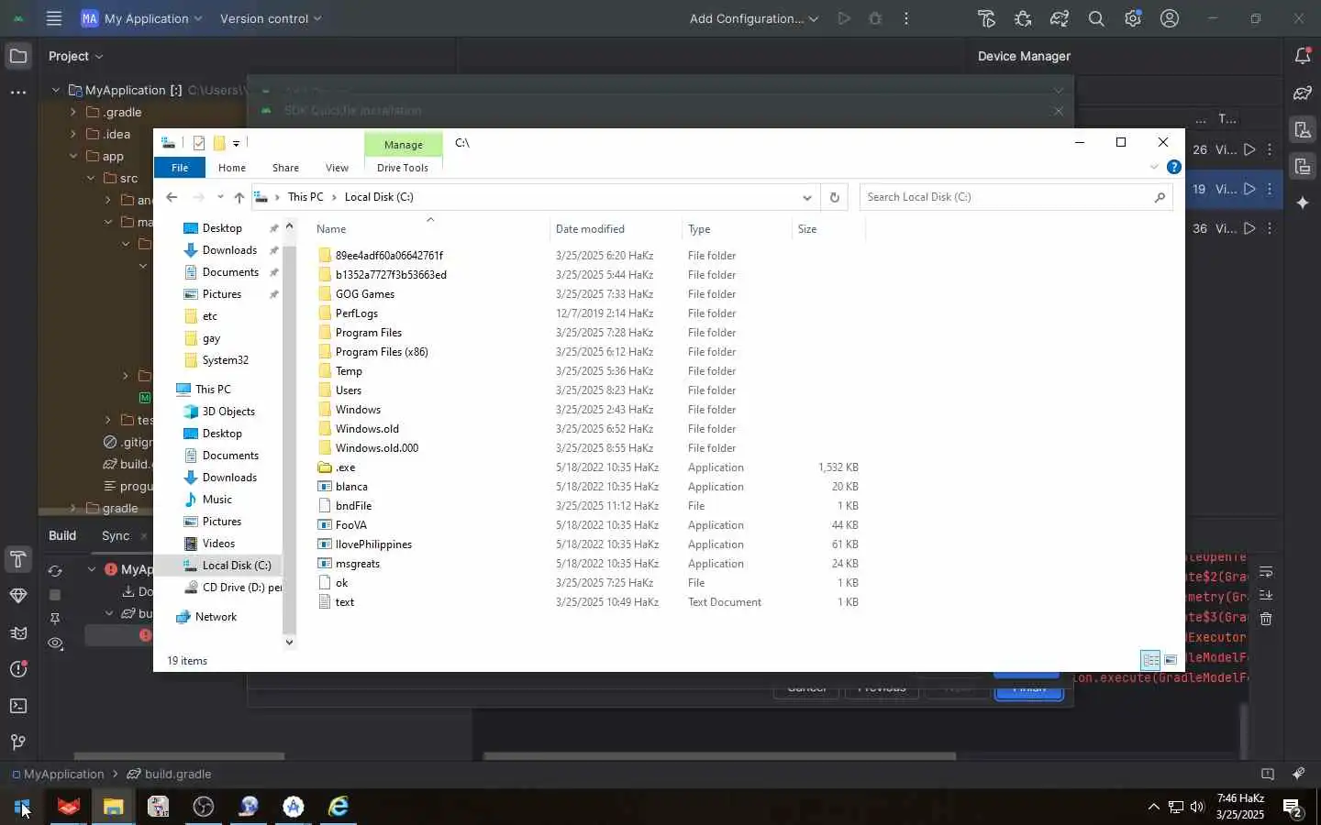
Task: Open Running Devices sidebar icon
Action: click(x=1303, y=166)
